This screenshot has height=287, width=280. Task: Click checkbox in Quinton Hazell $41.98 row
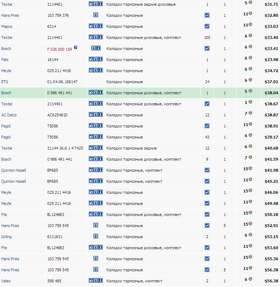click(x=207, y=170)
